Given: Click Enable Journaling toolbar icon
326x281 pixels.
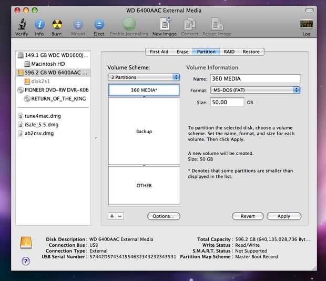Looking at the screenshot, I should [x=129, y=24].
